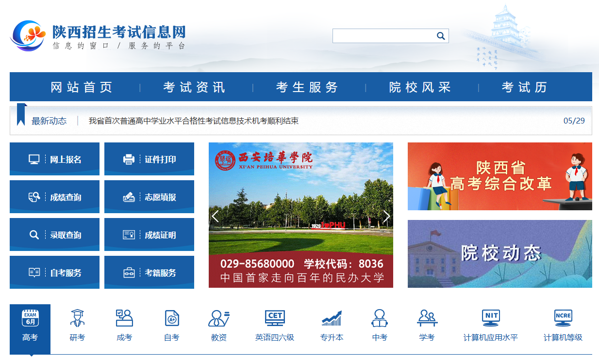
Task: Click the 自考服务 book icon
Action: (x=34, y=273)
